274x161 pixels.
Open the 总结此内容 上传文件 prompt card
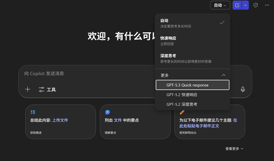tap(61, 122)
